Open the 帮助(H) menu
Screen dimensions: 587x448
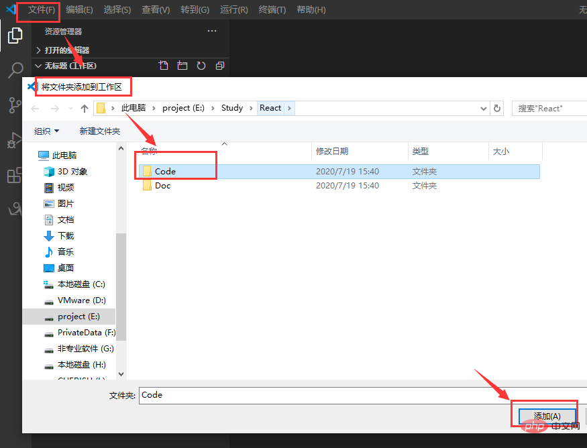coord(311,10)
